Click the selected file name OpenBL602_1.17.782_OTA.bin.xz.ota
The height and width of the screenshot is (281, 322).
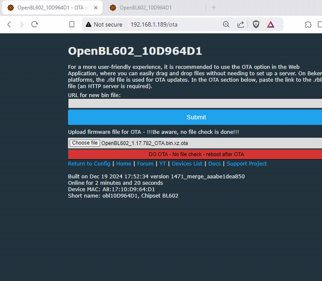click(145, 143)
